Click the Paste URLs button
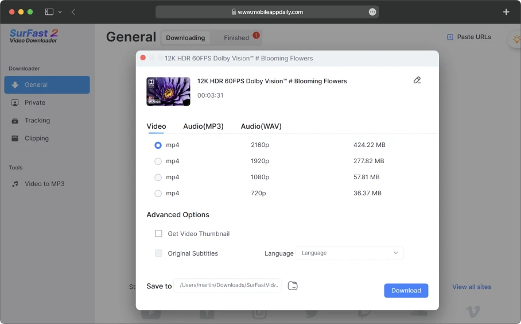 tap(469, 37)
